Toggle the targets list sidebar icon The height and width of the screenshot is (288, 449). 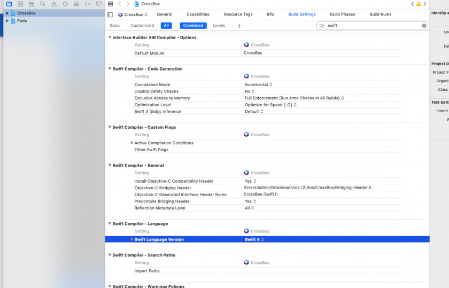pyautogui.click(x=110, y=14)
